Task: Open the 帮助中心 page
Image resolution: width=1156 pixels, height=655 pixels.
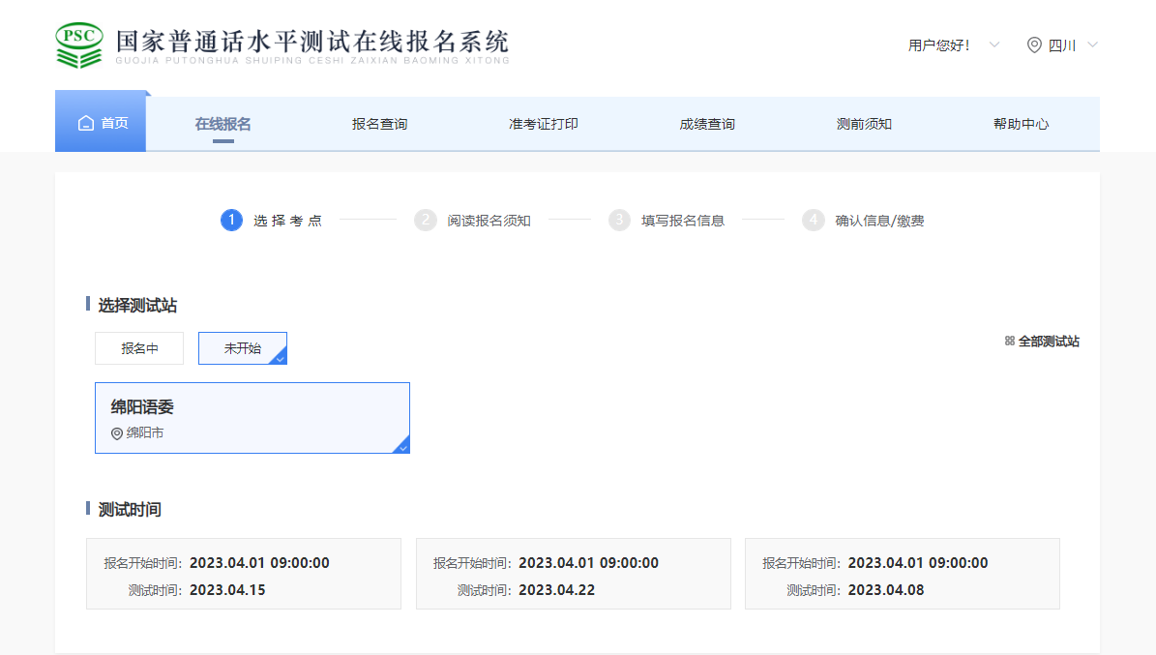Action: [x=1021, y=124]
